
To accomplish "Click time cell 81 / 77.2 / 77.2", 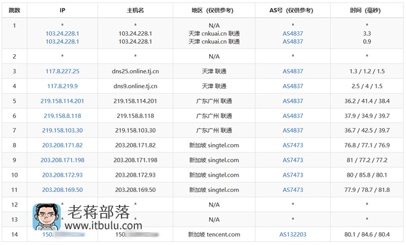I will tap(367, 160).
